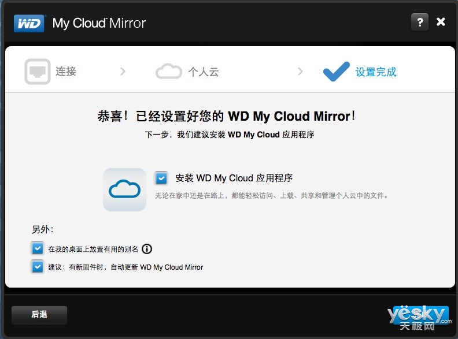Click the text 下一步，我们建议安装 WD My Cloud 应用程序
This screenshot has width=458, height=339.
[230, 135]
